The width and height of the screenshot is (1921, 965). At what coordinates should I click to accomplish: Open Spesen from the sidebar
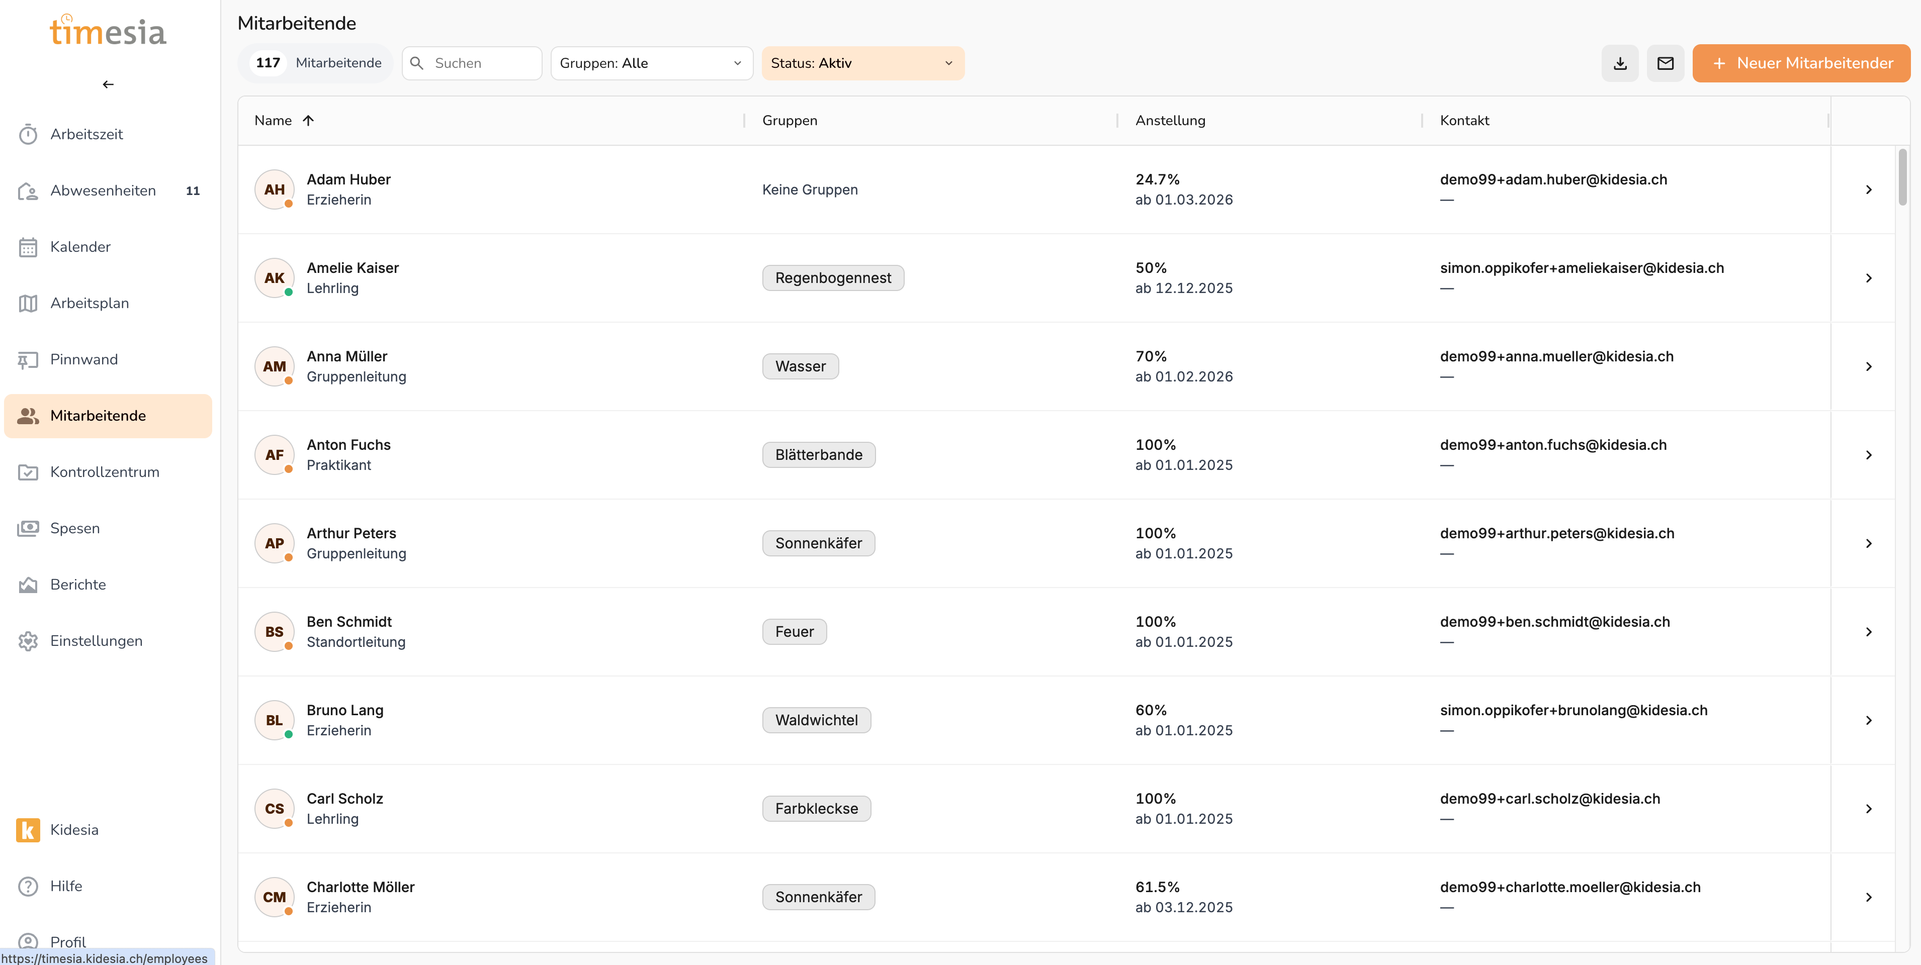coord(74,528)
